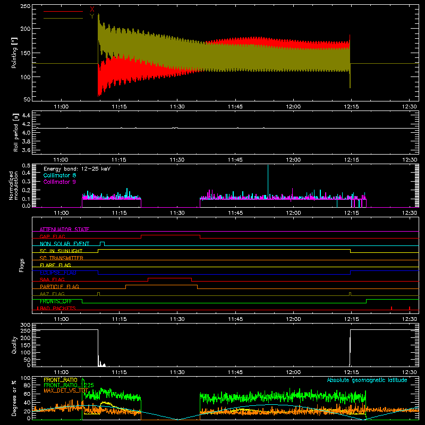Click the 11:30 tick under Roll period plot

177,160
